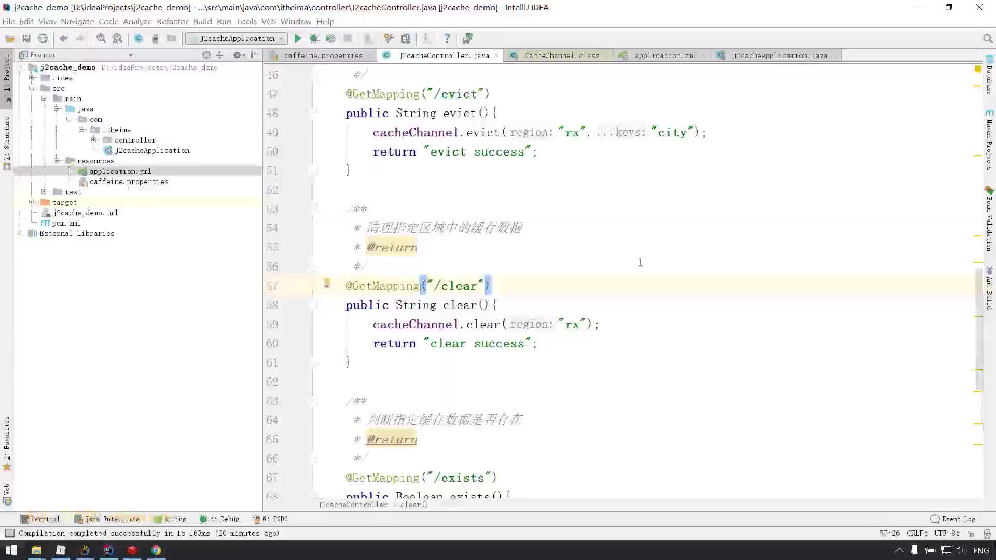
Task: Expand the target folder node
Action: [x=32, y=202]
